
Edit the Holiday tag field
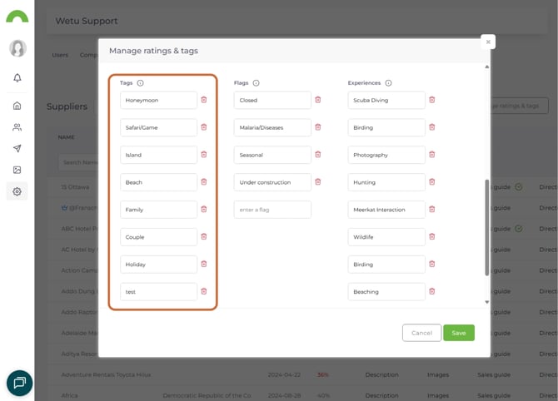[158, 265]
